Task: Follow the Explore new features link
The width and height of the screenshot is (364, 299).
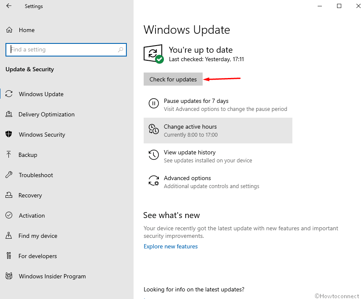Action: tap(171, 246)
